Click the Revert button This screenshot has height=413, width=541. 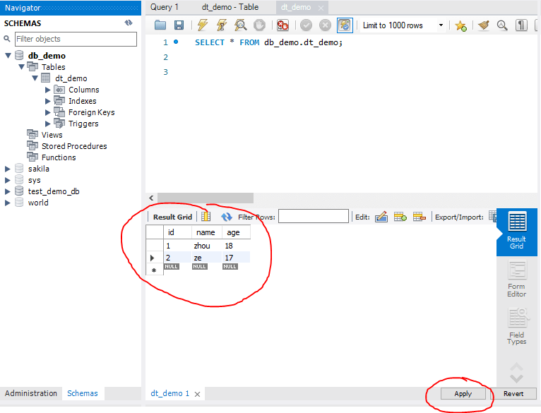[x=513, y=394]
